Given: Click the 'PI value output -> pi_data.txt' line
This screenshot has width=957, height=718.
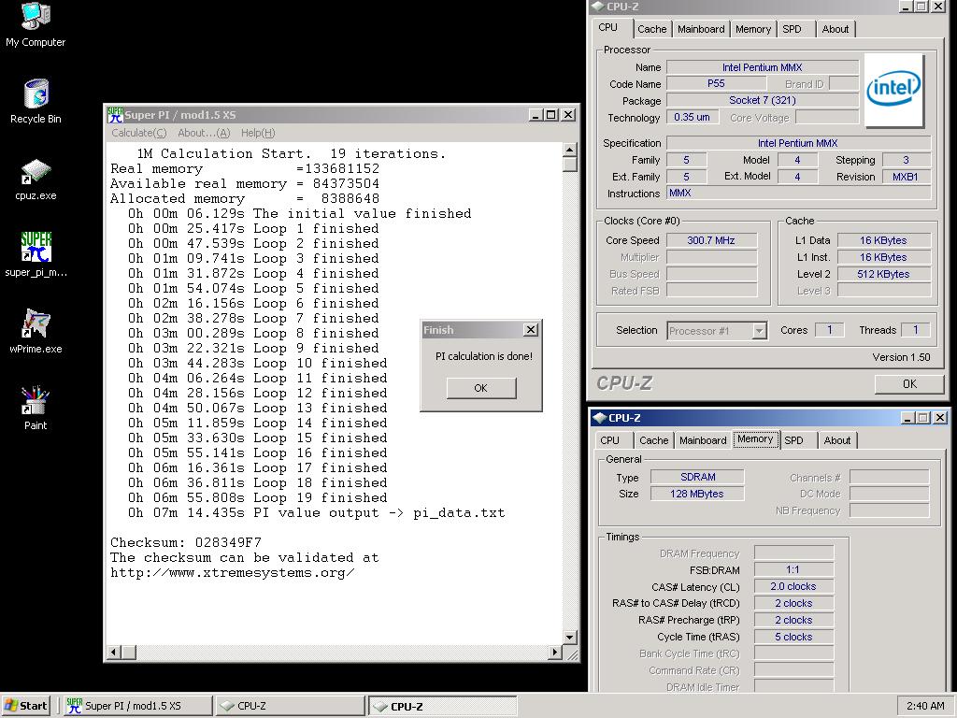Looking at the screenshot, I should coord(316,513).
